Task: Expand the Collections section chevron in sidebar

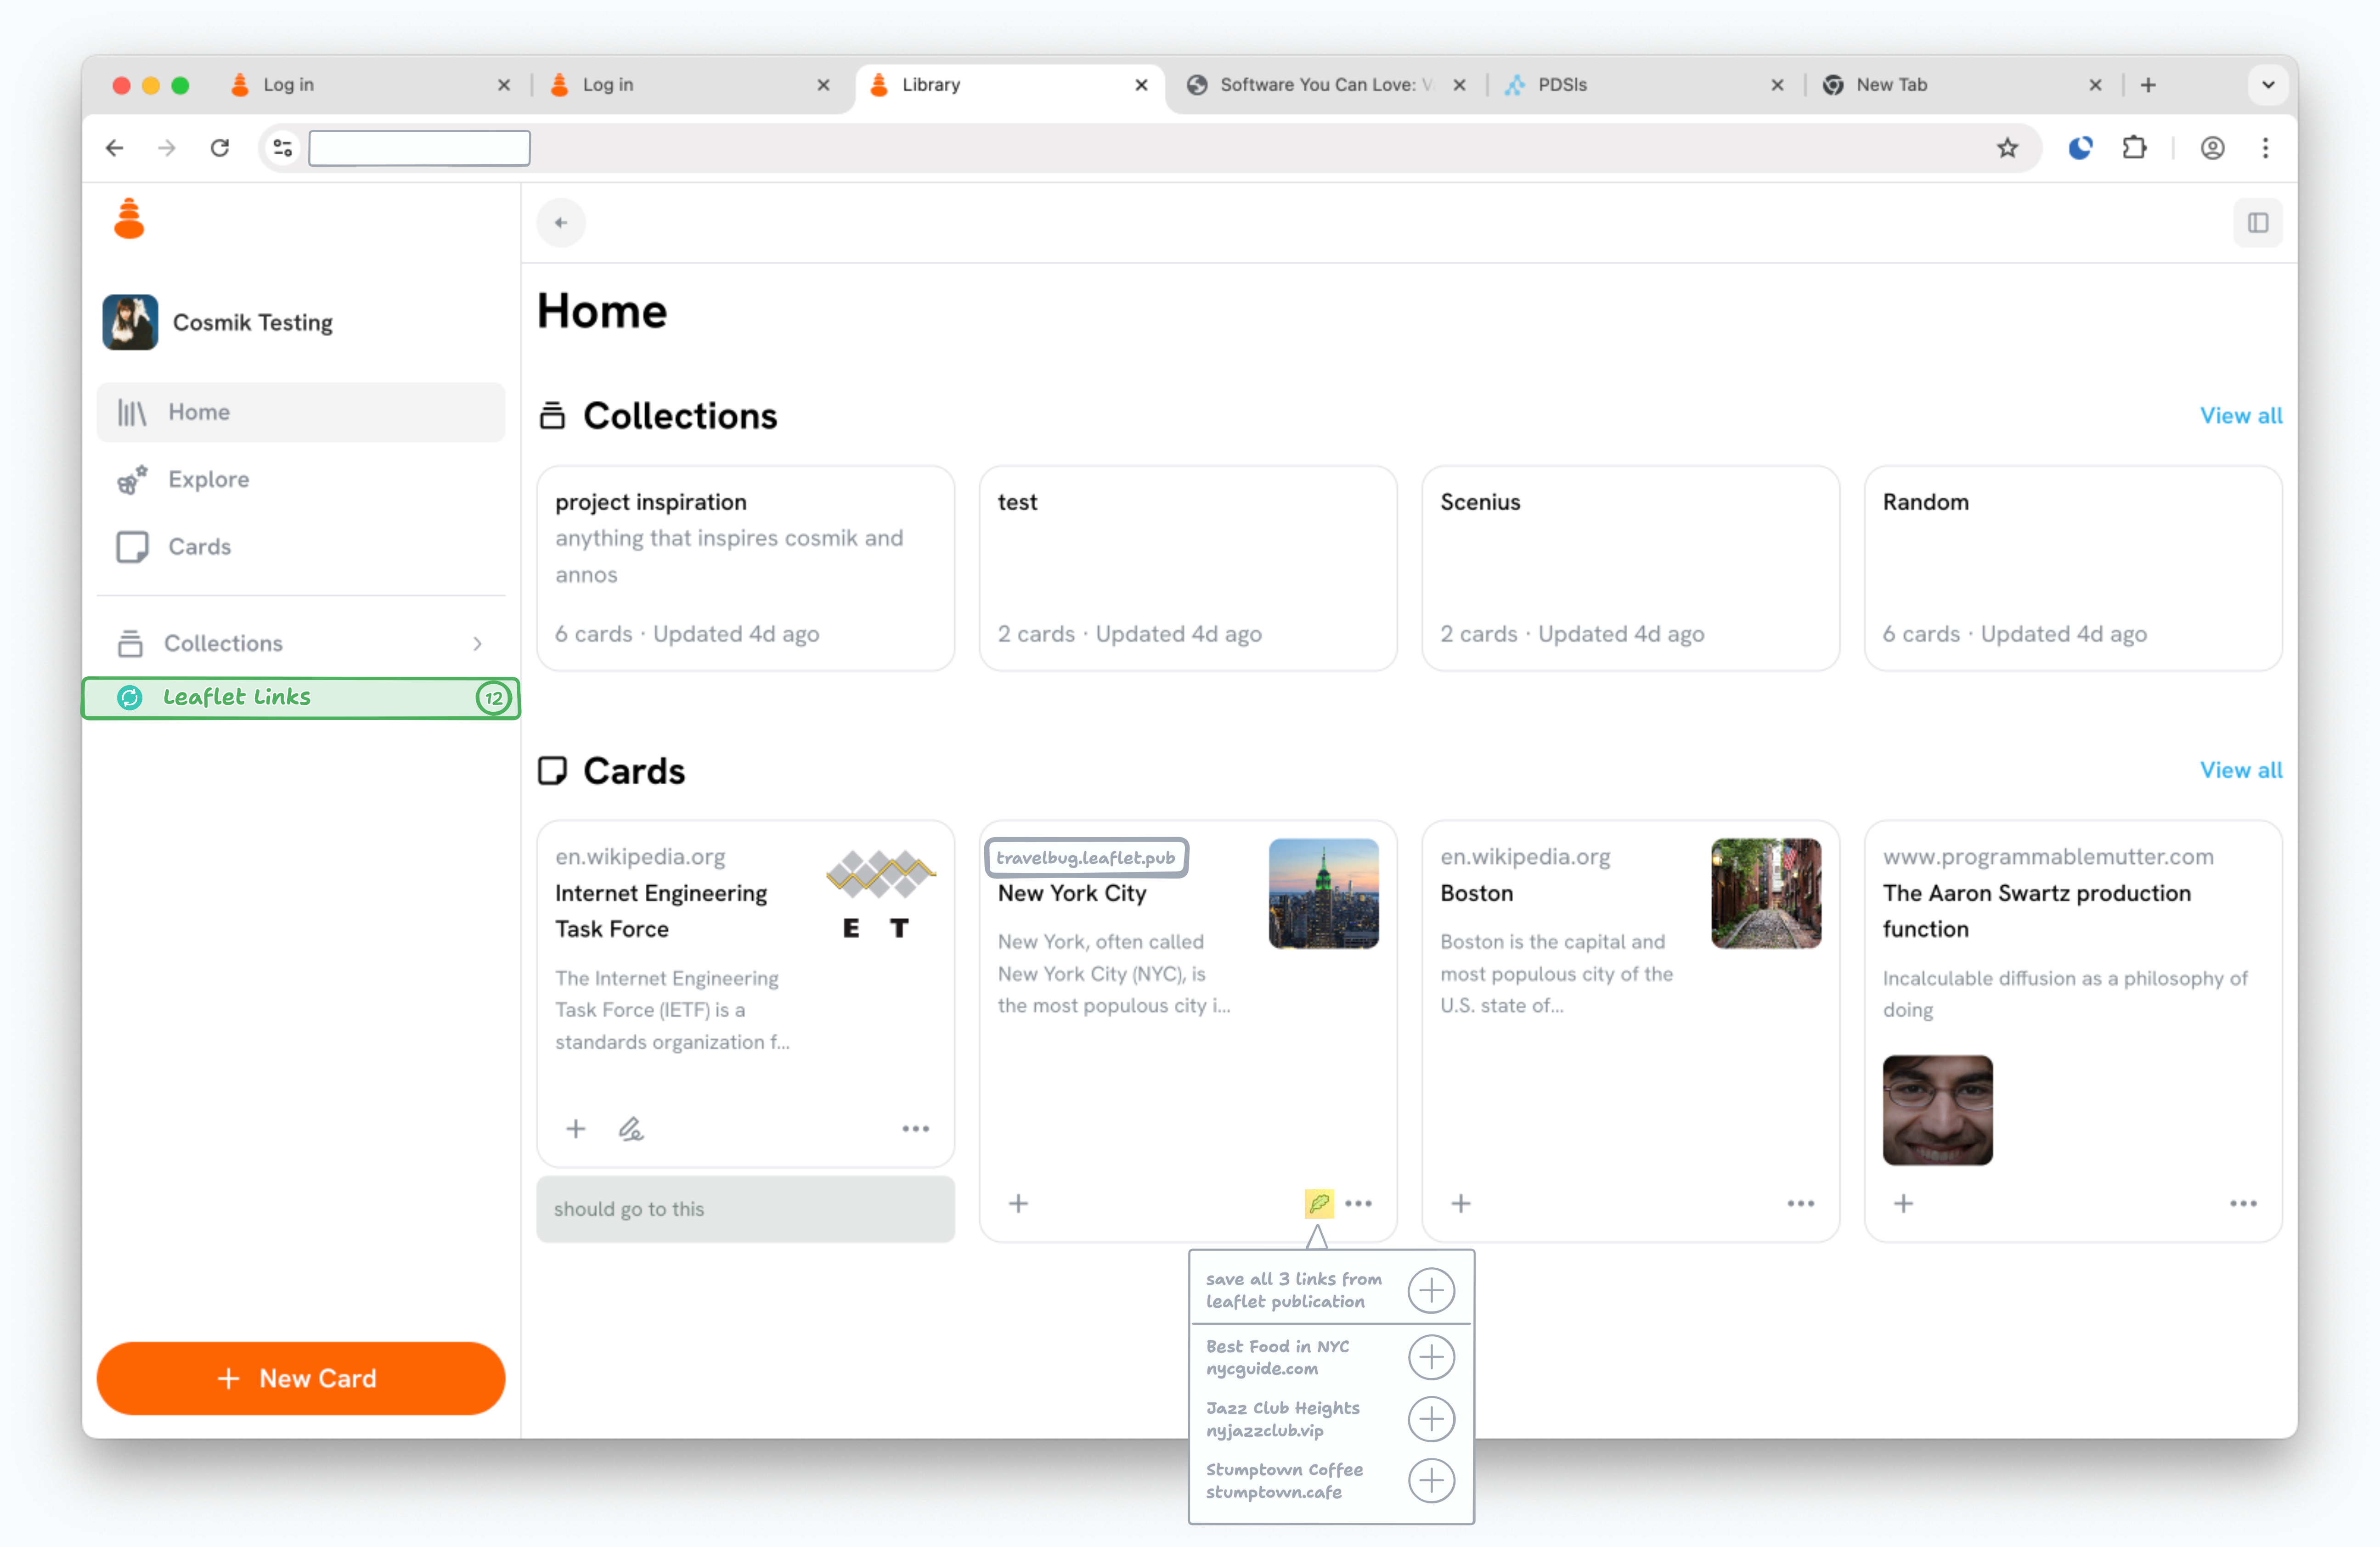Action: pos(477,643)
